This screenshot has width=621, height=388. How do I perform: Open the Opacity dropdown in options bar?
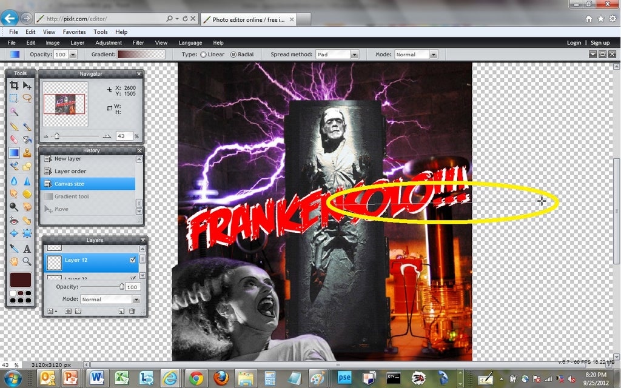[x=73, y=55]
